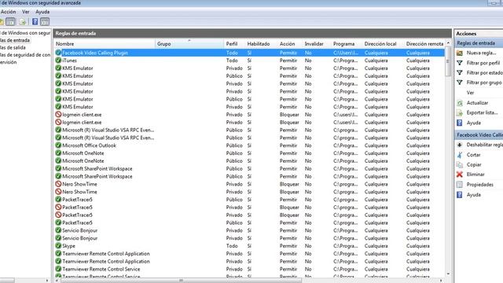Click horizontal scrollbar thumb of rule list
Screen dimensions: 503x283
point(182,281)
